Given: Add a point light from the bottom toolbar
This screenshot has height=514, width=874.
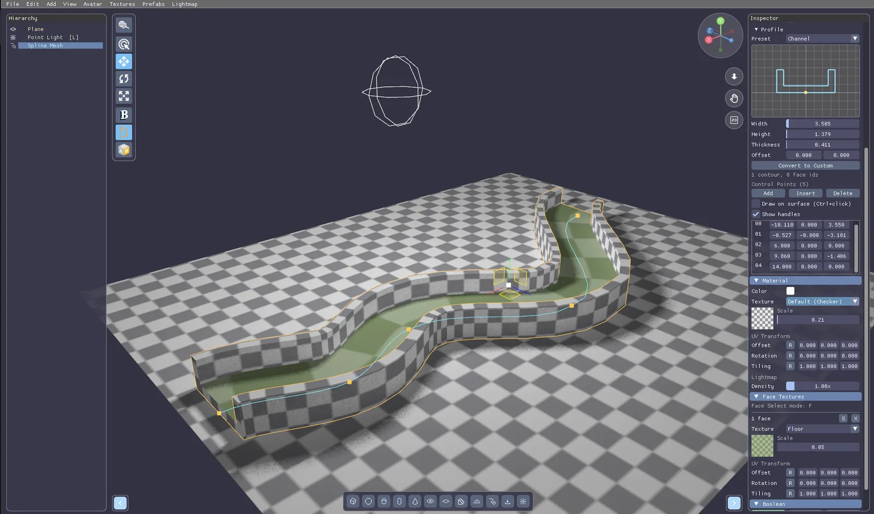Looking at the screenshot, I should [x=523, y=501].
